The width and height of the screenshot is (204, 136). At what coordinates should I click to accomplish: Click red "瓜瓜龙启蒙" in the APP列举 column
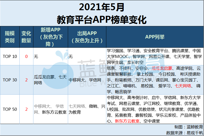(162, 68)
